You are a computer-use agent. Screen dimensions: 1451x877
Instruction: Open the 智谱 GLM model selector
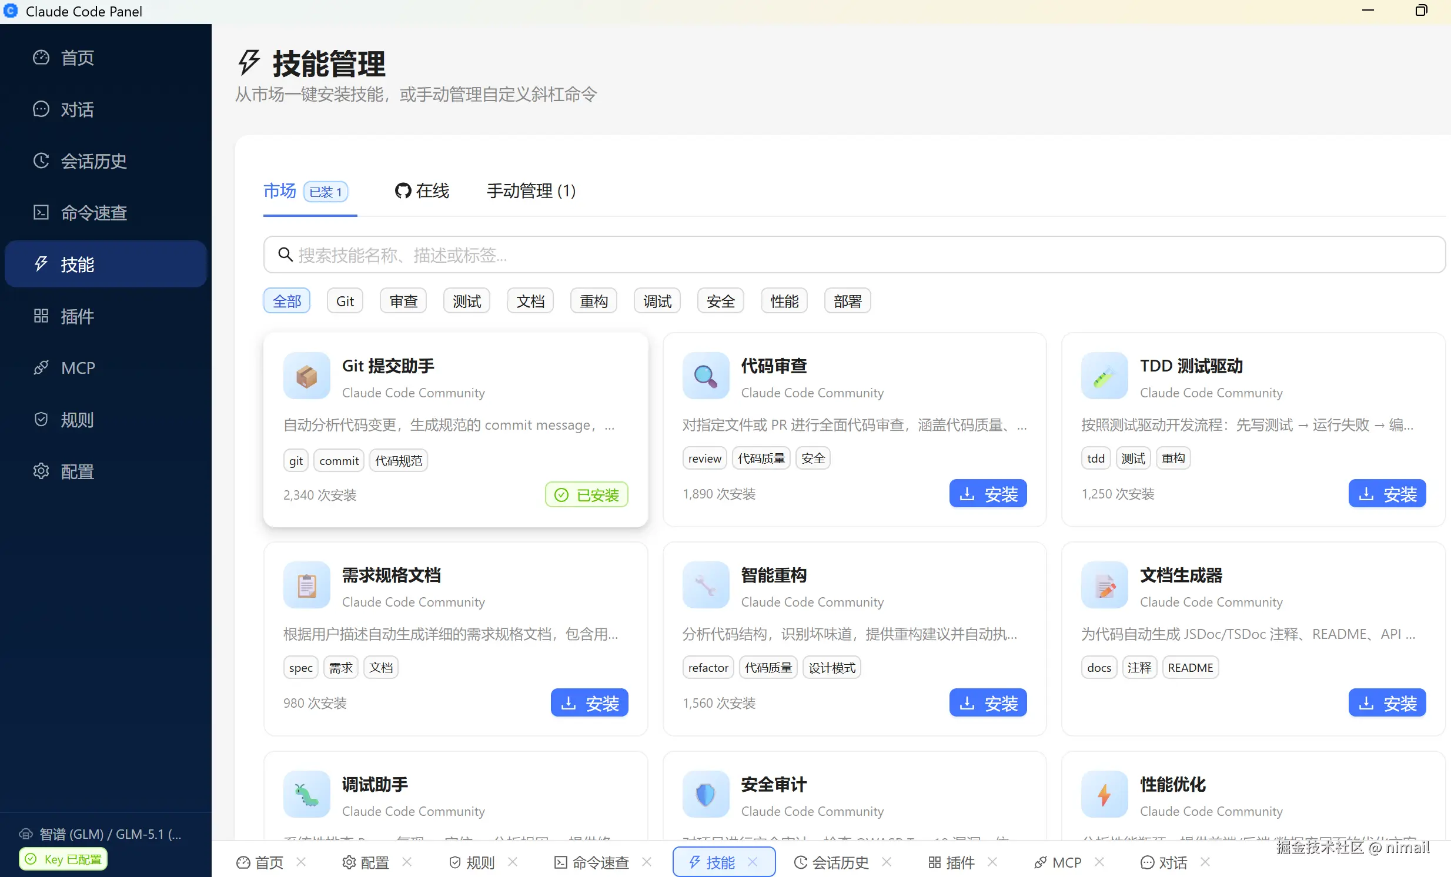[100, 834]
